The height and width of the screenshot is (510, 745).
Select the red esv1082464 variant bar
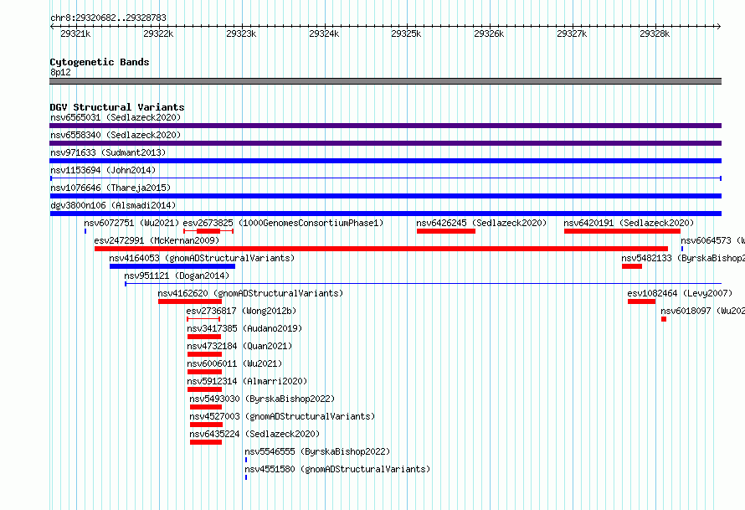click(641, 301)
